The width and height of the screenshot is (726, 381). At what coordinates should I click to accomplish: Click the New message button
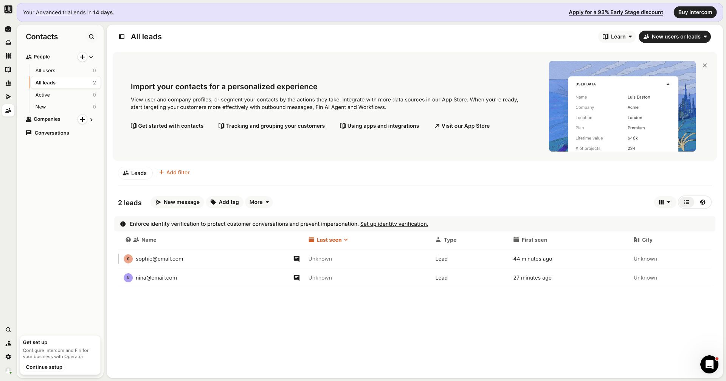click(x=177, y=202)
